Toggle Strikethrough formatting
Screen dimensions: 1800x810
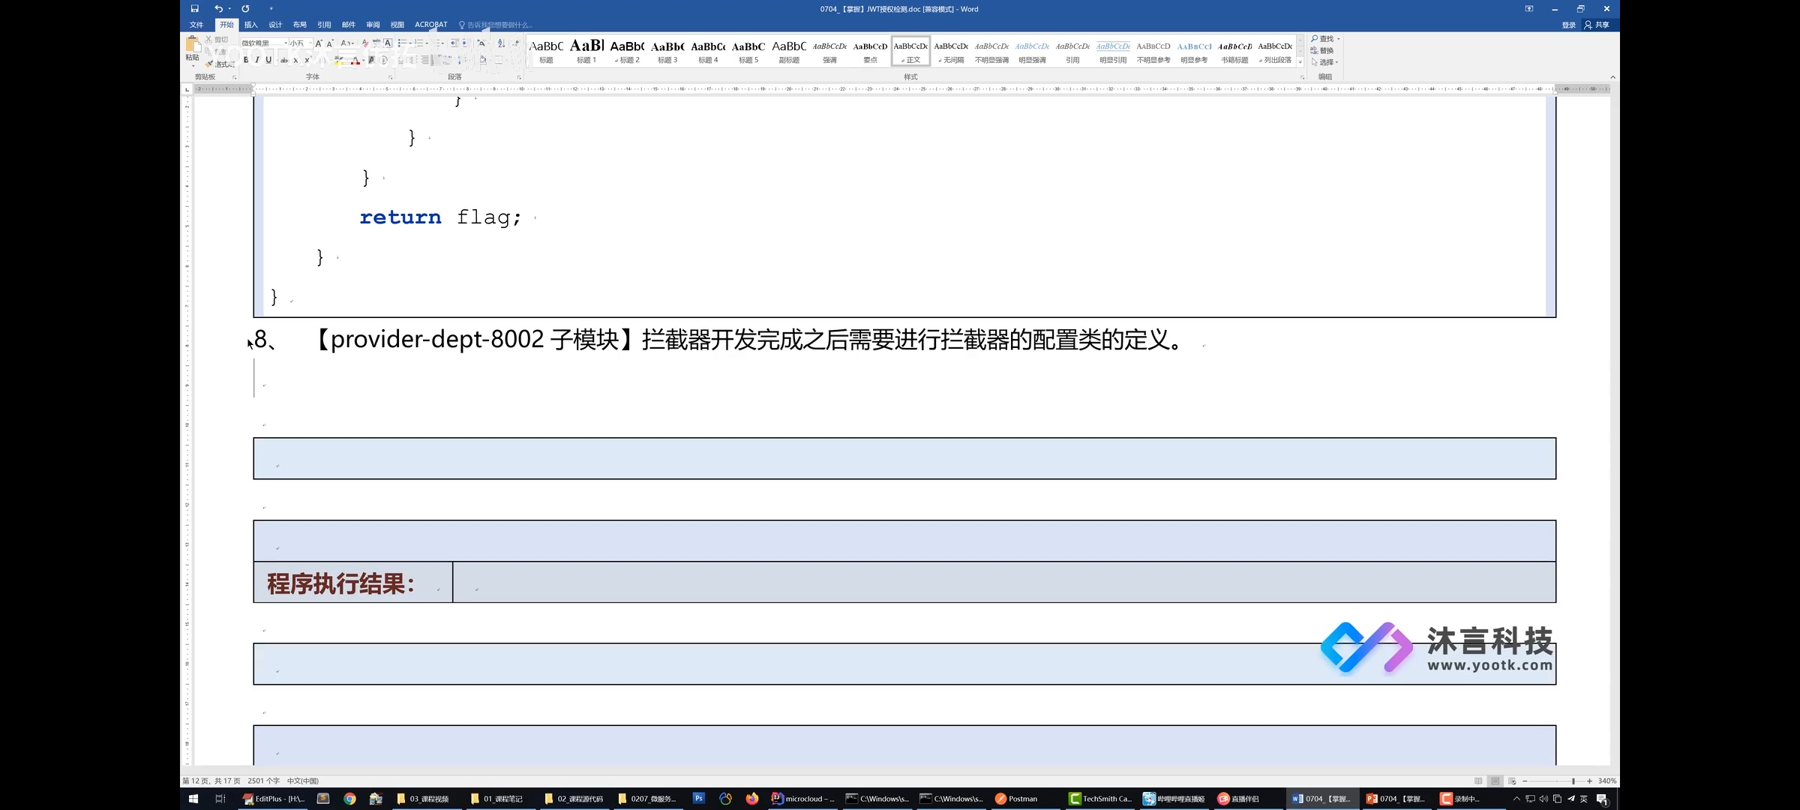pyautogui.click(x=284, y=60)
